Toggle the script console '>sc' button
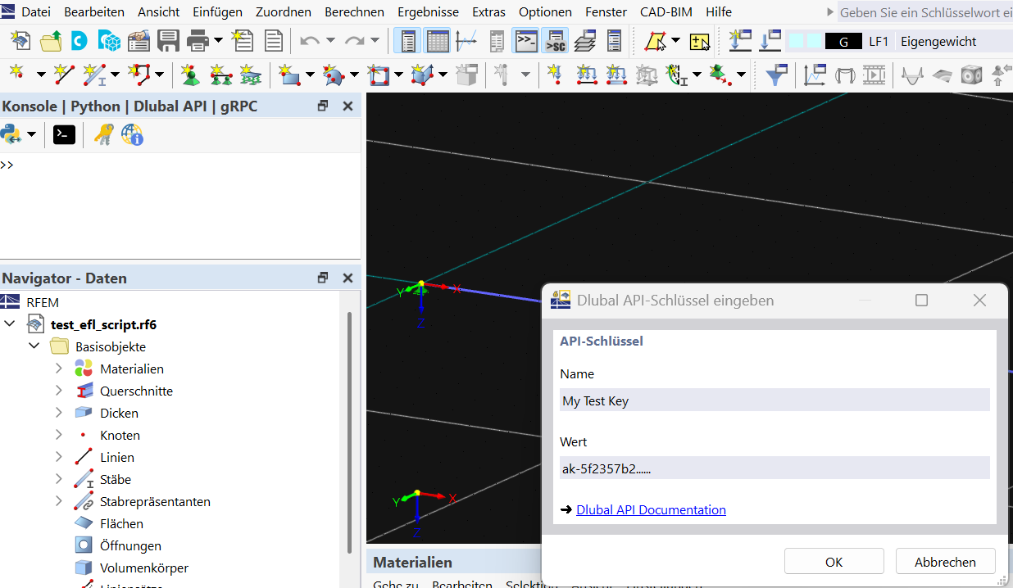This screenshot has width=1013, height=588. coord(556,41)
